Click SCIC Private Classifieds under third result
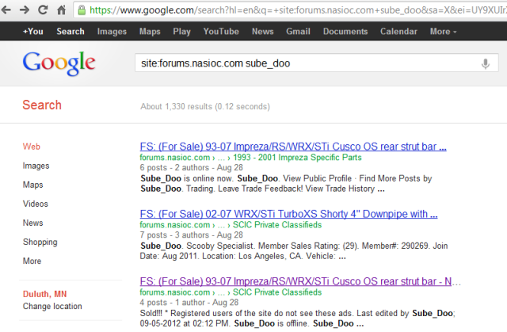507x332 pixels. coord(277,292)
